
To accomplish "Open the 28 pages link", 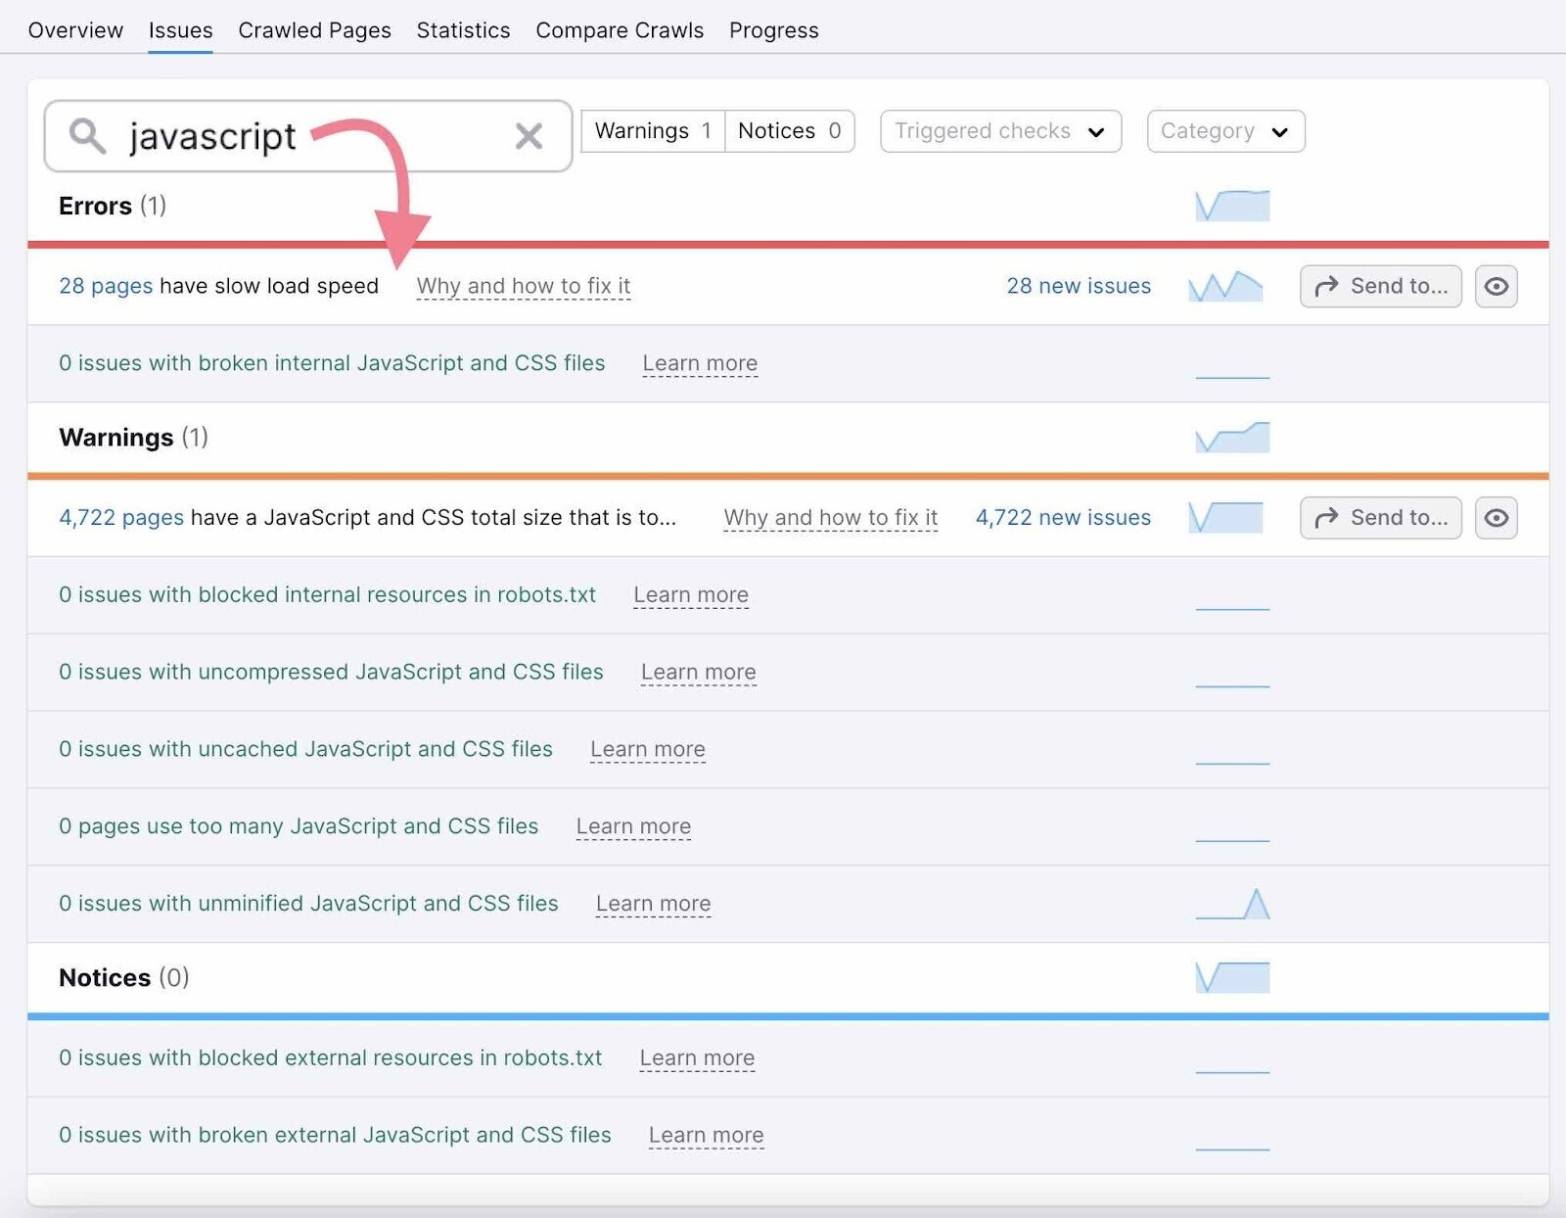I will point(106,286).
